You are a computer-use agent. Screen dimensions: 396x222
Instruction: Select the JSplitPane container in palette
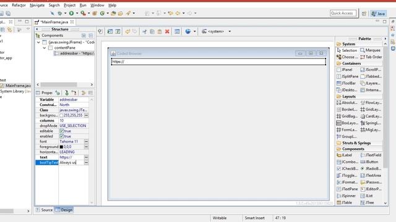click(348, 76)
